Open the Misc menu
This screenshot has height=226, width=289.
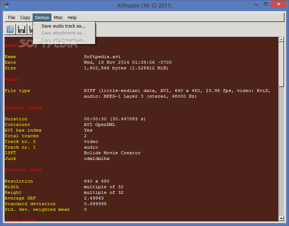tap(58, 17)
